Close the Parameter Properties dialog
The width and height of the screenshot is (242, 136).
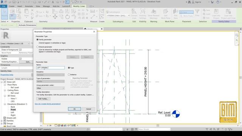[94, 32]
